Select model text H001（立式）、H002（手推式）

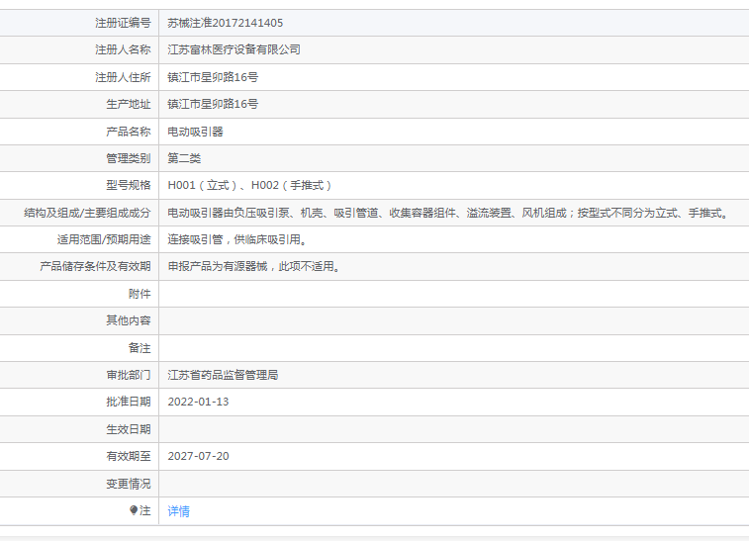click(249, 185)
